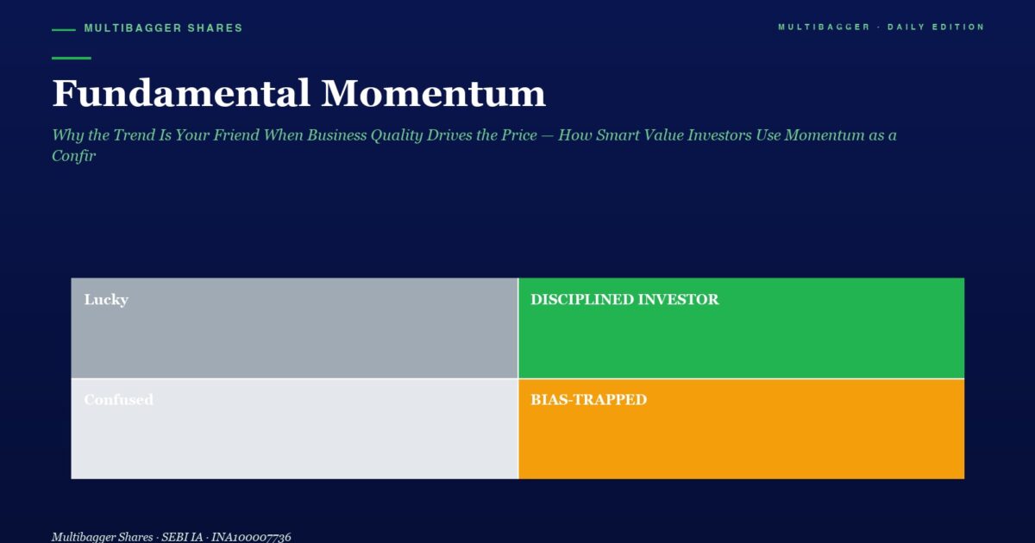This screenshot has width=1035, height=543.
Task: Click the BIAS-TRAPPED label text
Action: [588, 400]
